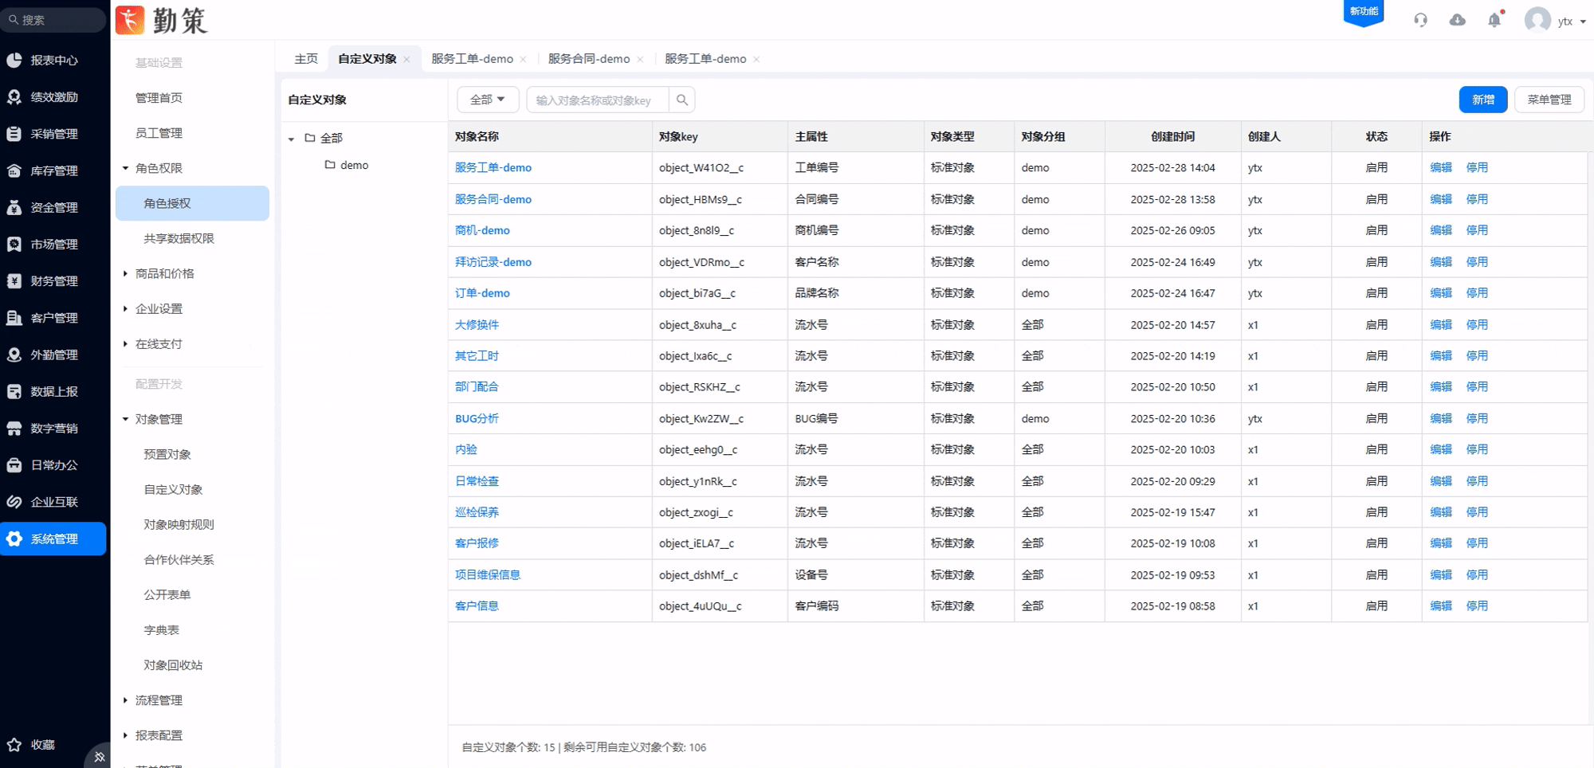Open 库存管理 sidebar icon
1594x768 pixels.
[14, 170]
